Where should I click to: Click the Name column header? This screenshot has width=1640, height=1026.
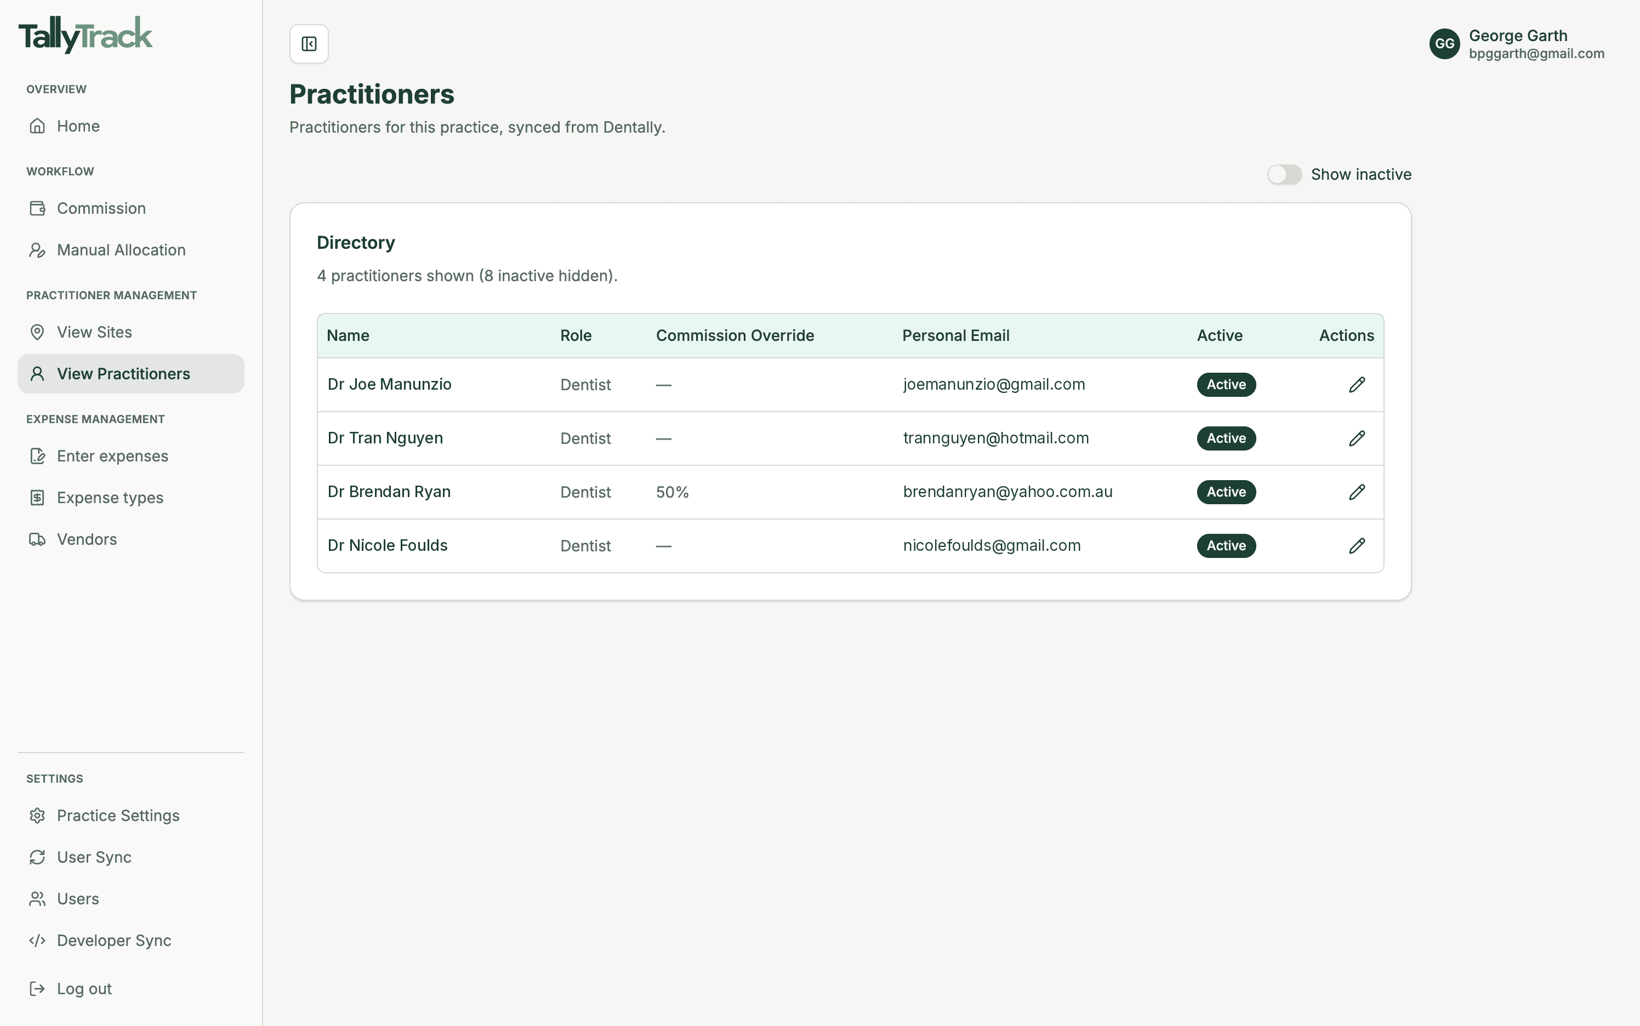click(x=348, y=336)
